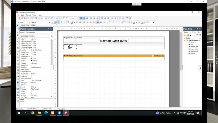Open File Explorer from the taskbar
Image resolution: width=218 pixels, height=123 pixels.
(x=40, y=113)
